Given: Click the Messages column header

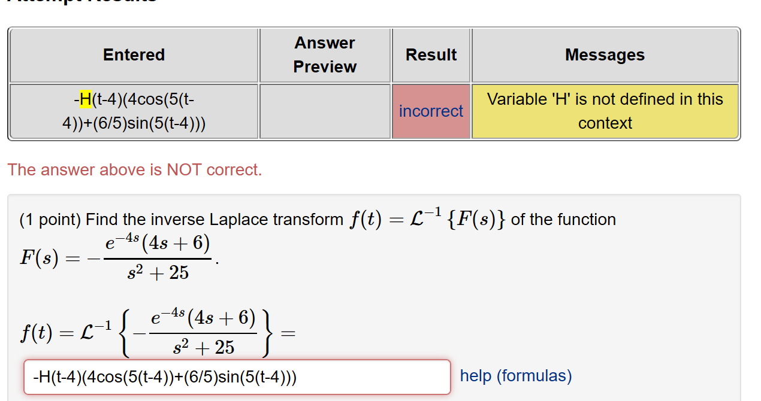Looking at the screenshot, I should [x=605, y=54].
